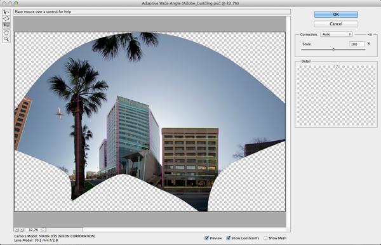This screenshot has width=381, height=245.
Task: Click the Scale label
Action: (307, 44)
